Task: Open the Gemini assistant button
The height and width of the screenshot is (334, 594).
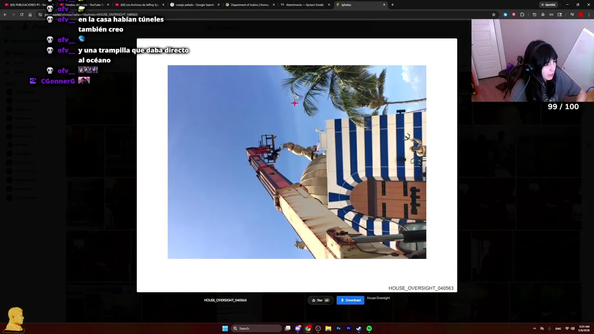Action: (548, 5)
